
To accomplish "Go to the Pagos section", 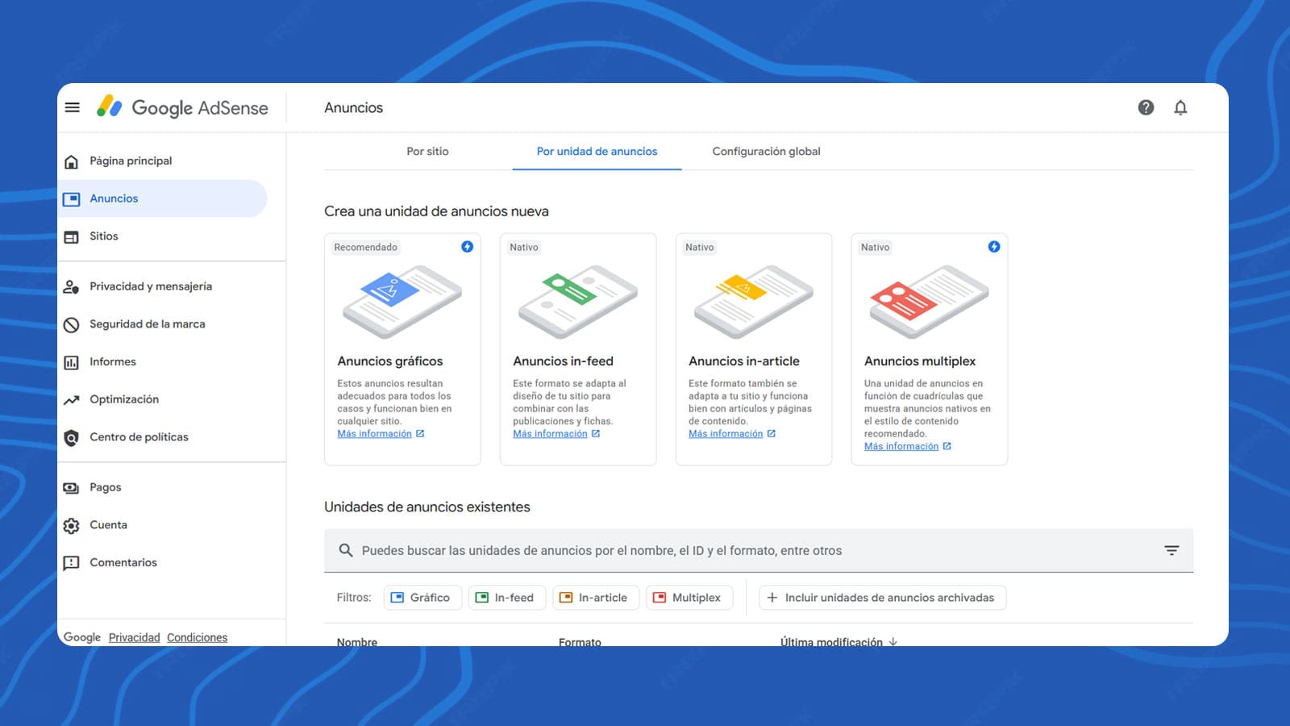I will (x=106, y=486).
